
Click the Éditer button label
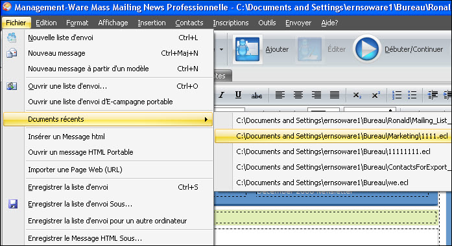click(337, 49)
